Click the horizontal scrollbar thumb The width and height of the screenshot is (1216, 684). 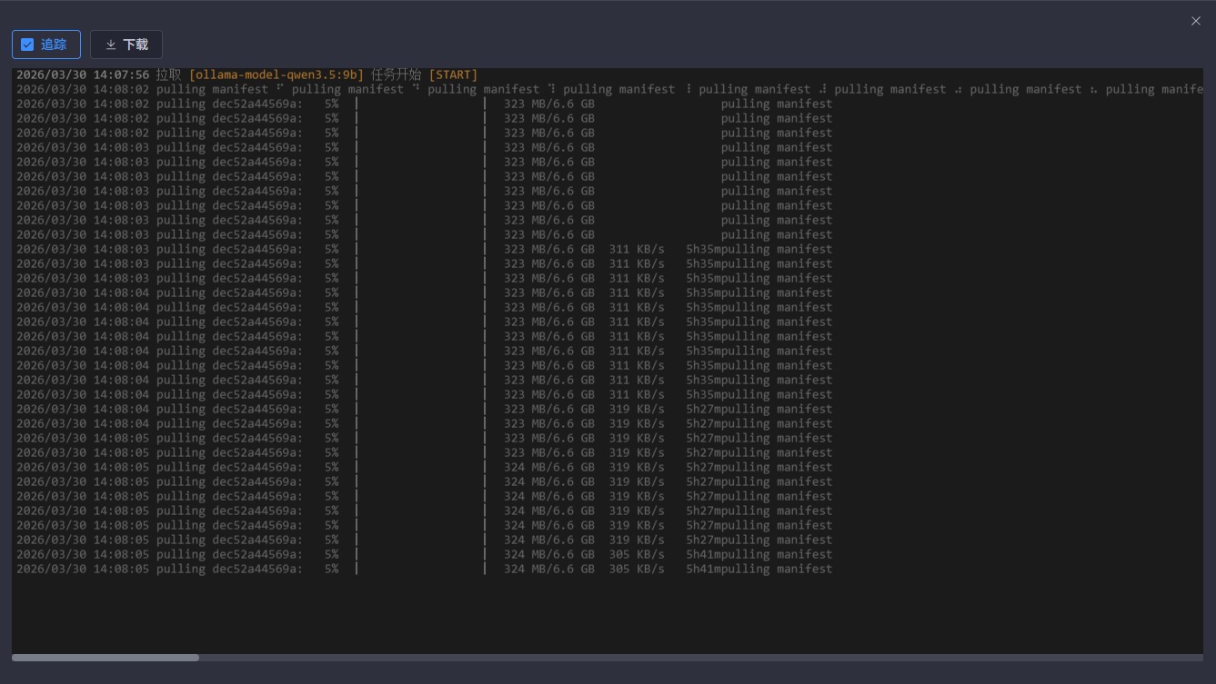click(106, 658)
